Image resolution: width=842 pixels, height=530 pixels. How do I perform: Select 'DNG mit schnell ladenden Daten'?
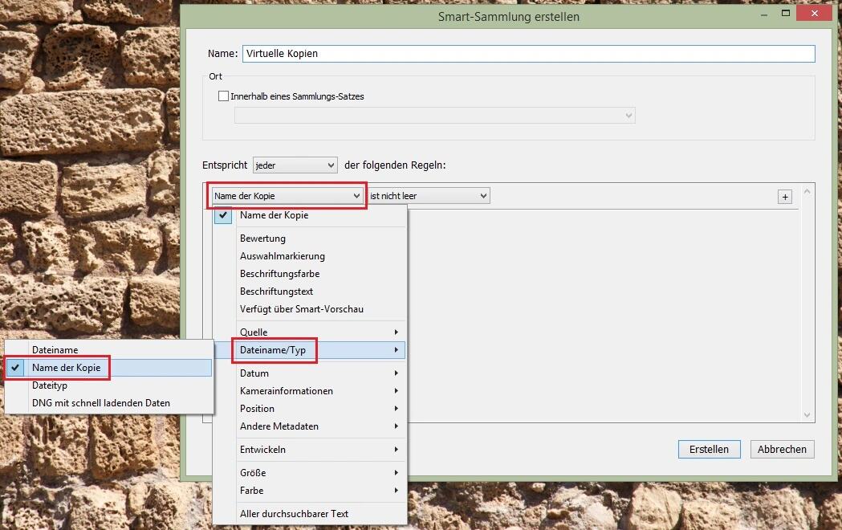point(100,403)
